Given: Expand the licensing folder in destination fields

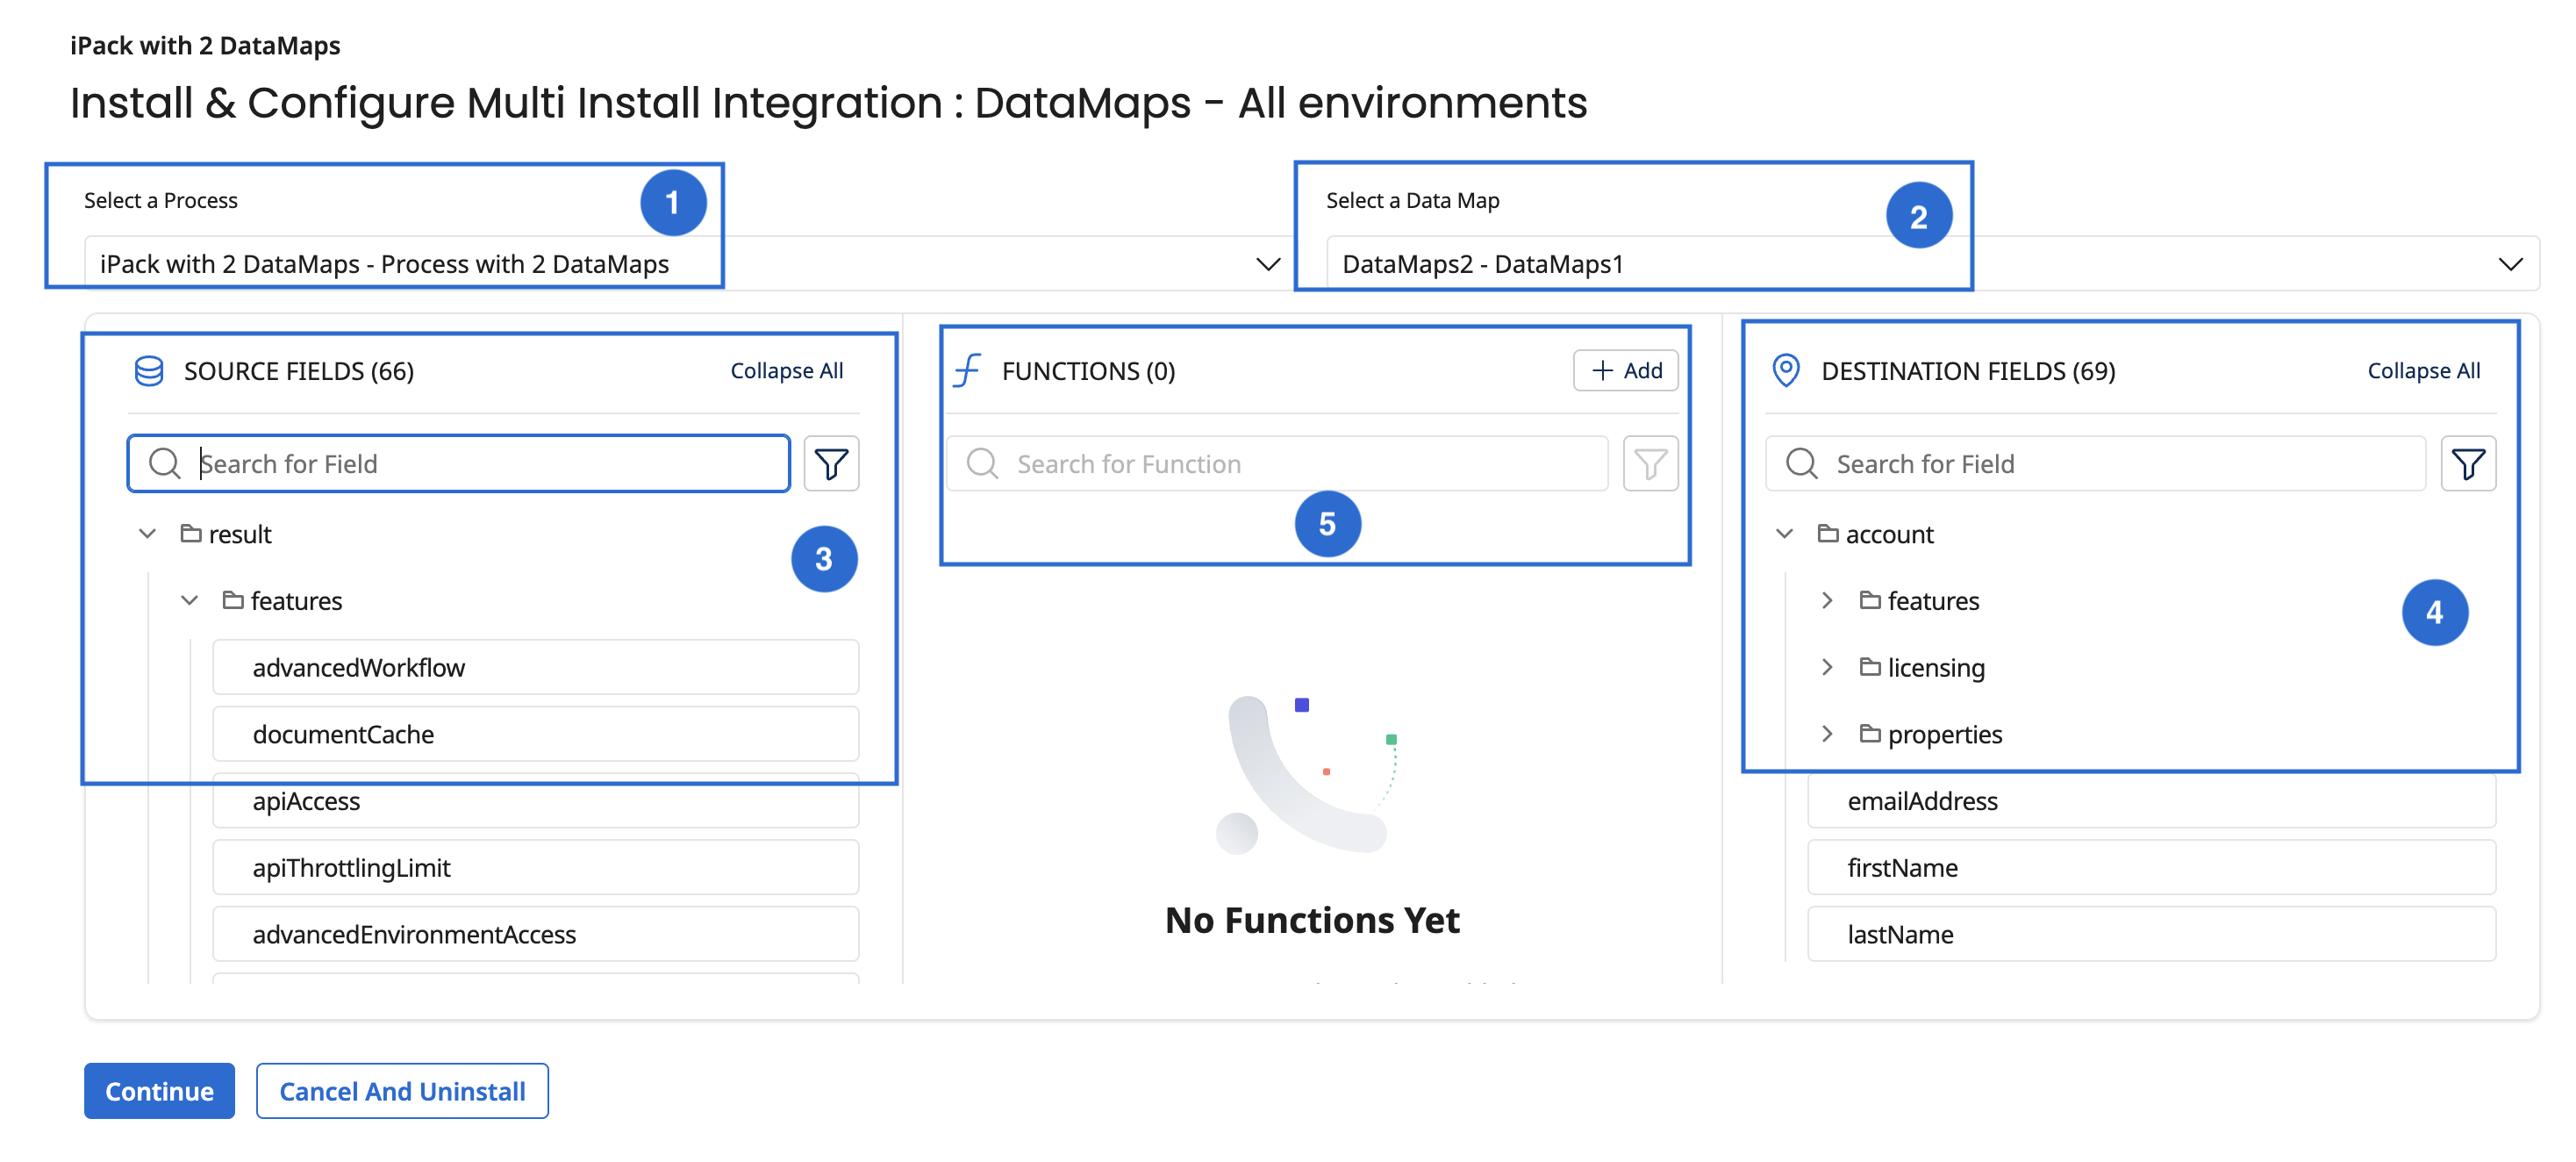Looking at the screenshot, I should 1827,667.
